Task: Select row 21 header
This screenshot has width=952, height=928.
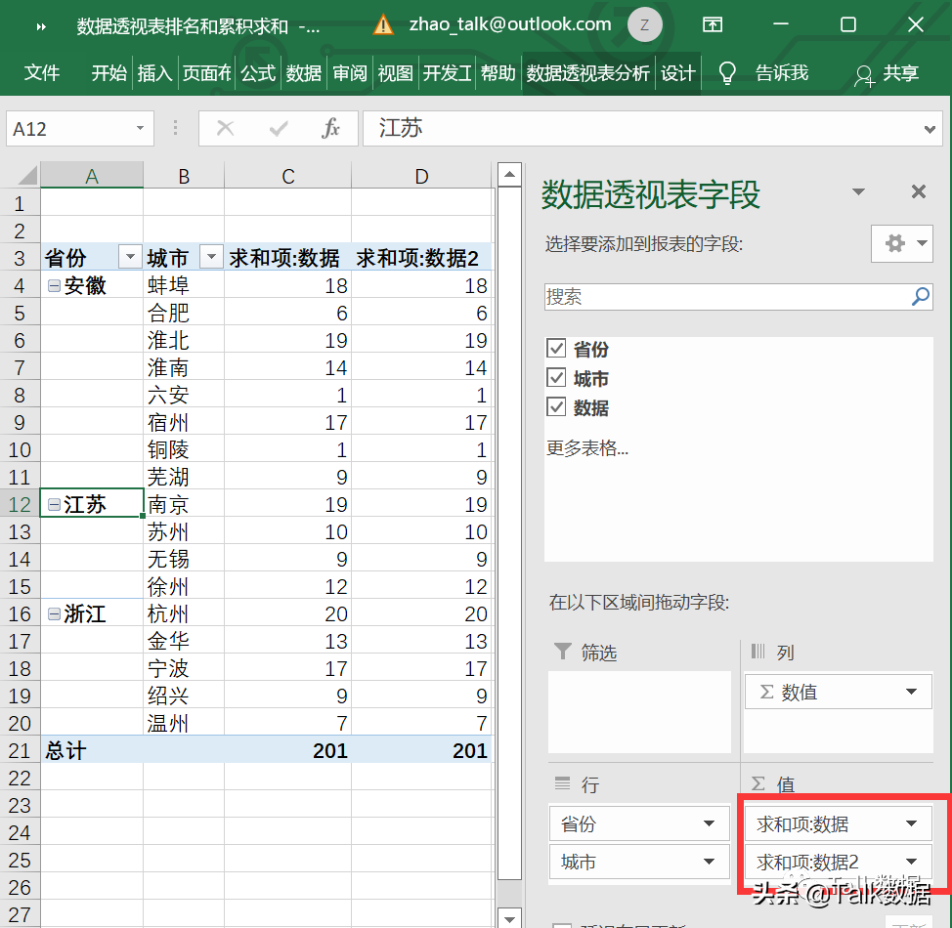Action: 20,751
